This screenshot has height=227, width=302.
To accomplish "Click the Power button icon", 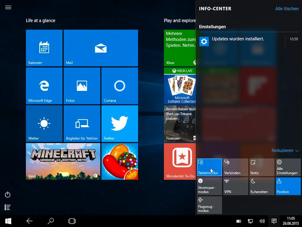I will coord(8,195).
